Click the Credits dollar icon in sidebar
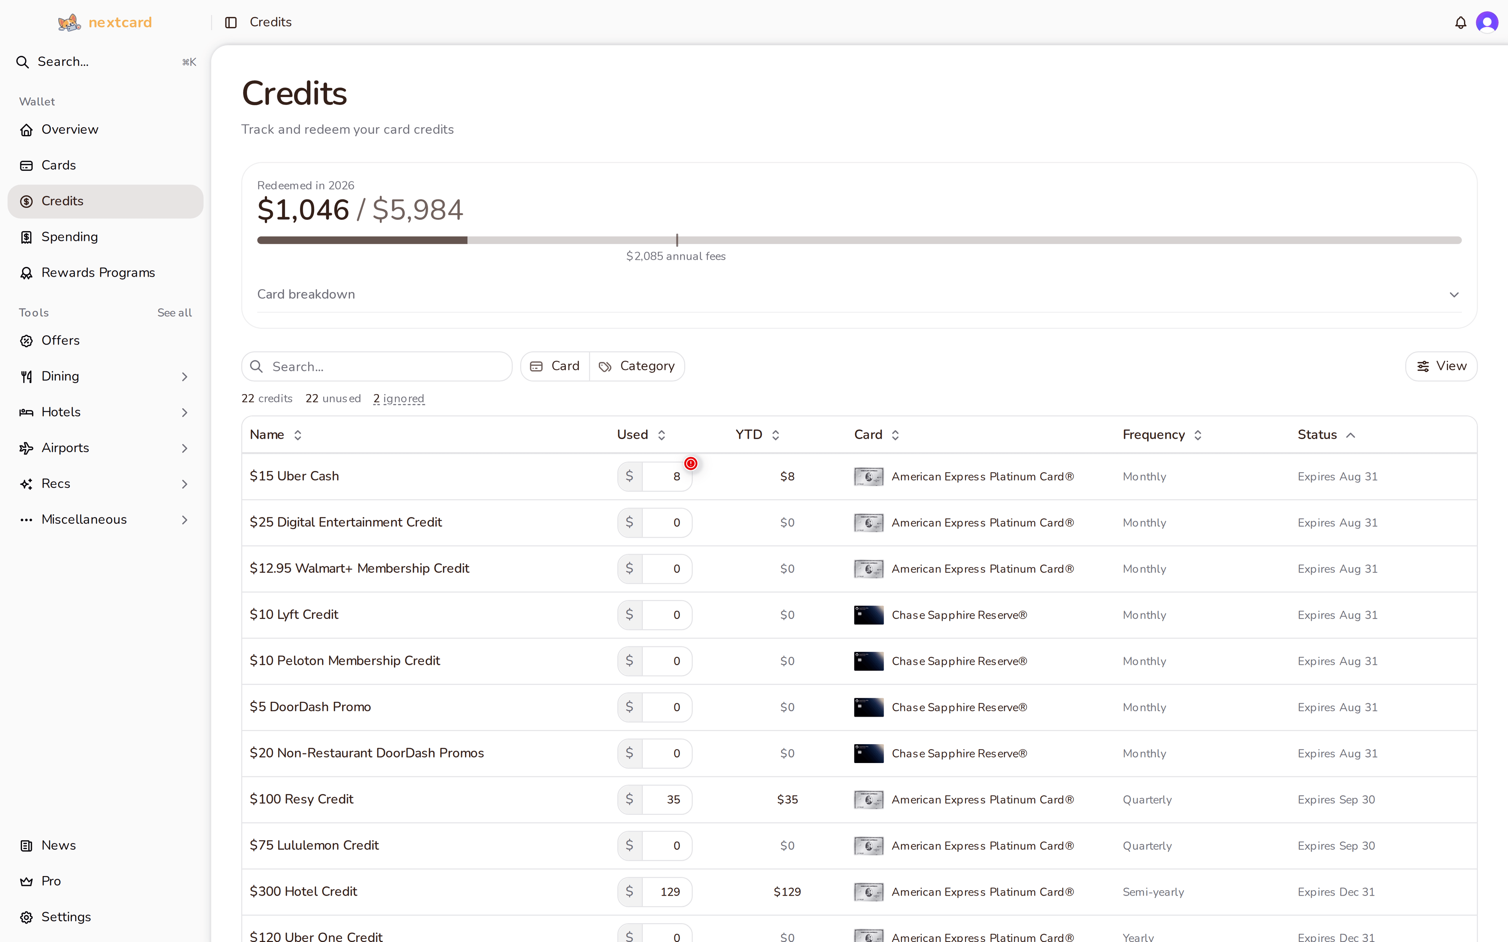Screen dimensions: 1508x942 [26, 201]
